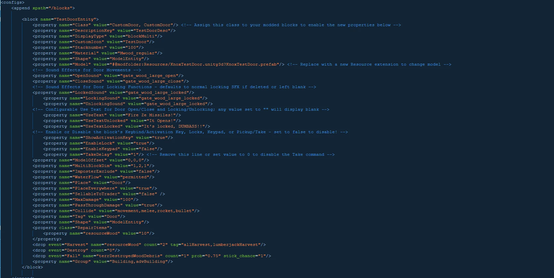Image resolution: width=554 pixels, height=278 pixels.
Task: Place cursor on append xpath line
Action: coord(43,8)
